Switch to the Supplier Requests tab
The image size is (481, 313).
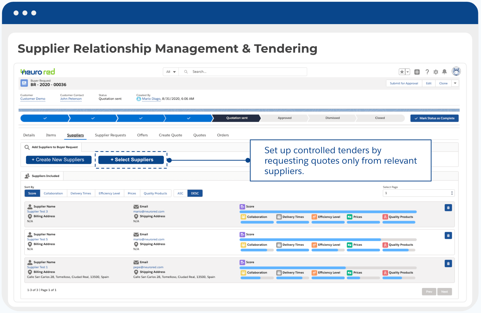(x=110, y=135)
